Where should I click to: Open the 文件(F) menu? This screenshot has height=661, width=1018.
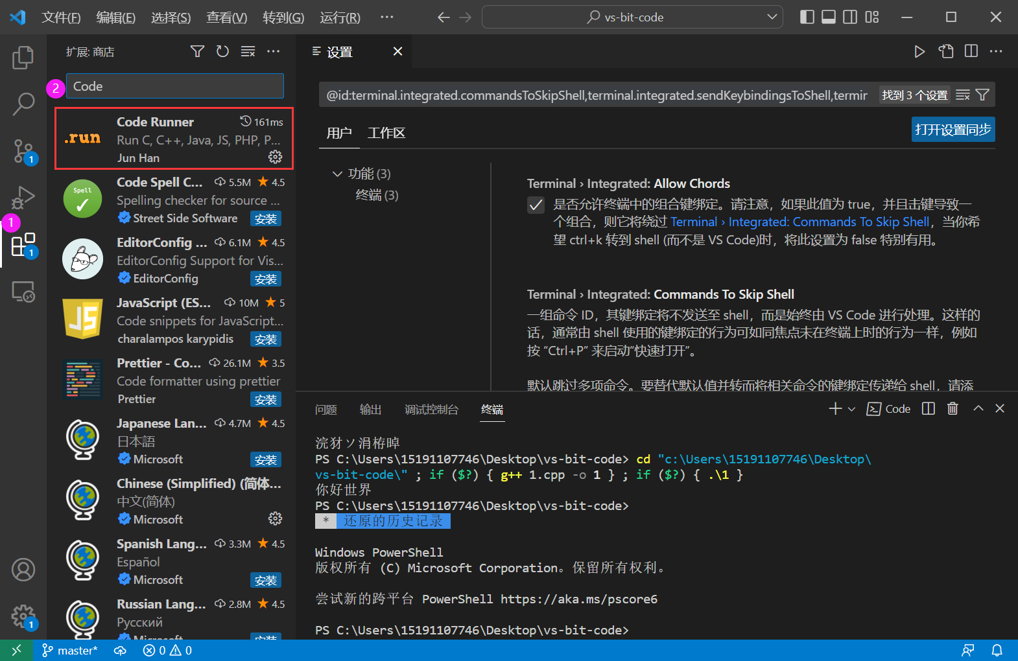tap(61, 17)
